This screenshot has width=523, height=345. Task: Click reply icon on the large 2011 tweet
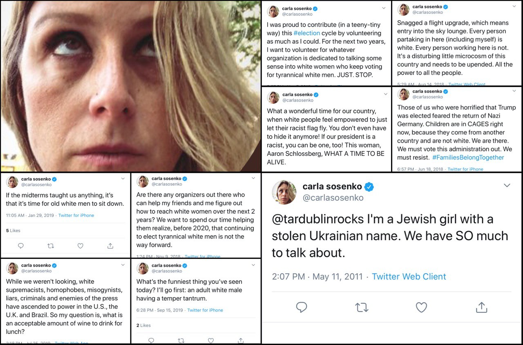pyautogui.click(x=302, y=307)
